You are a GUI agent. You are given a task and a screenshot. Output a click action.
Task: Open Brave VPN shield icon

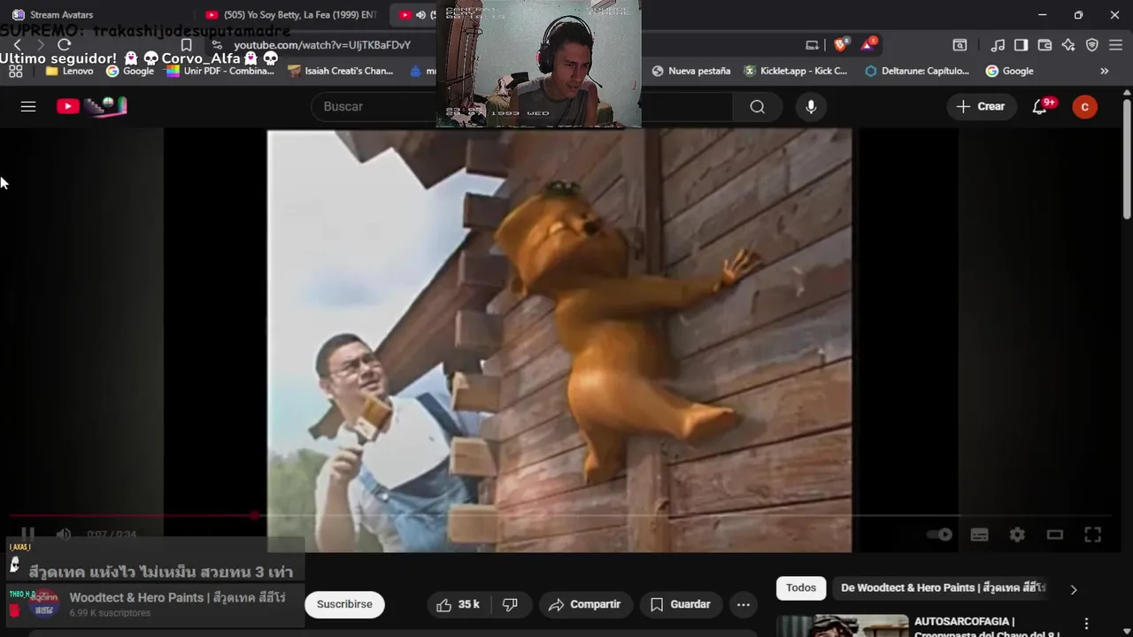click(x=1092, y=44)
